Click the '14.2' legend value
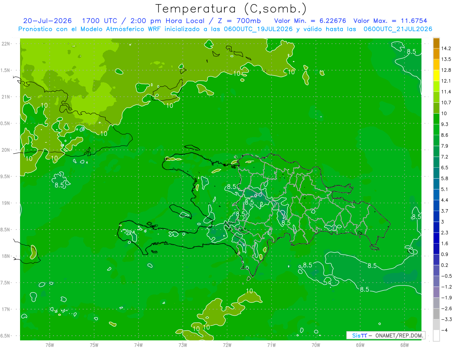454x350 pixels. coord(446,48)
